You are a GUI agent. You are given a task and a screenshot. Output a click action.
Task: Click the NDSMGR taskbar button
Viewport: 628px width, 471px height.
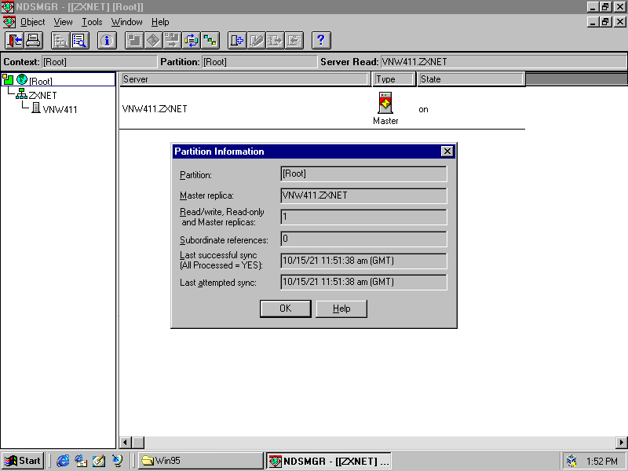tap(328, 461)
